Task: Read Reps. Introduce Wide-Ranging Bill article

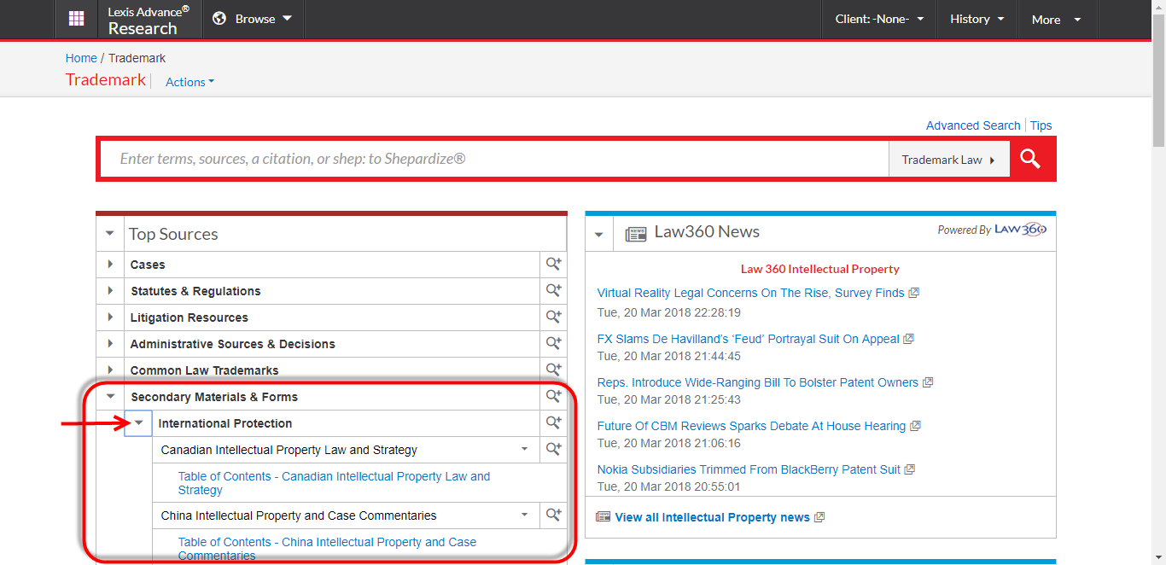Action: pos(758,382)
